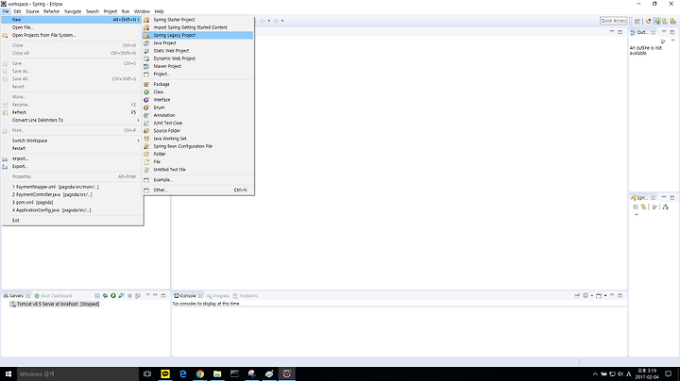Open Chrome from the taskbar
Image resolution: width=680 pixels, height=381 pixels.
click(x=200, y=373)
